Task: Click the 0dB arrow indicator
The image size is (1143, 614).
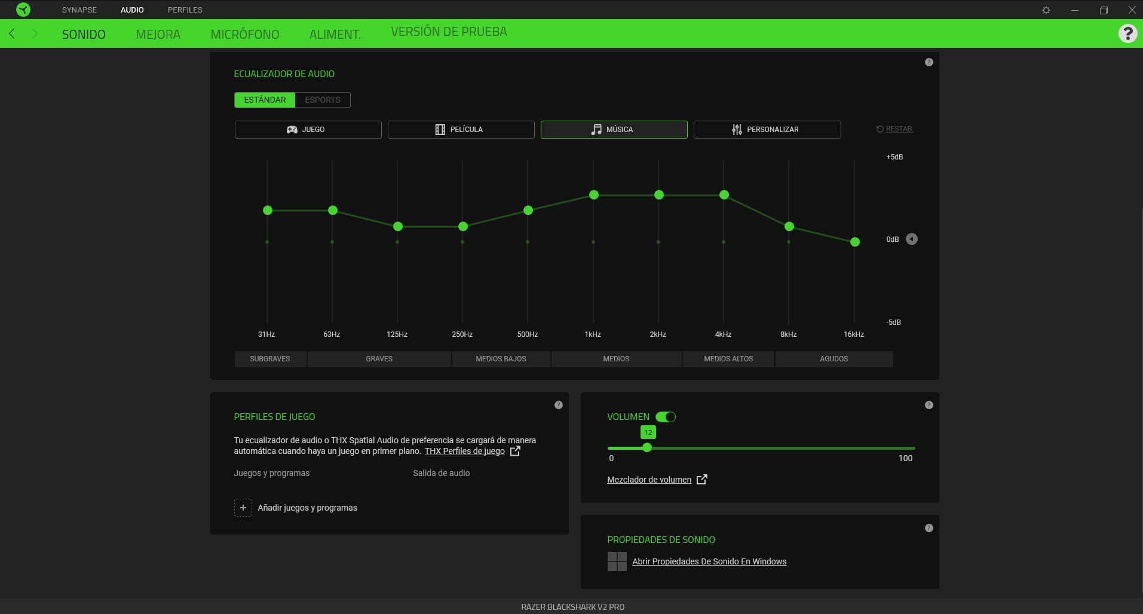Action: 912,239
